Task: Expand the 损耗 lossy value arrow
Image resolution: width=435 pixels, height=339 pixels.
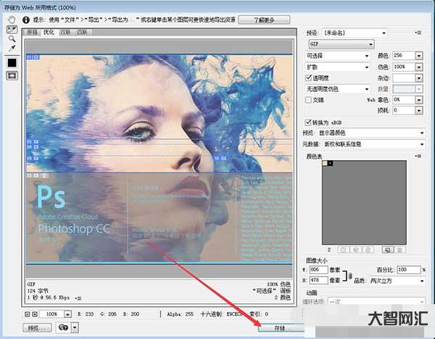Action: pos(419,111)
